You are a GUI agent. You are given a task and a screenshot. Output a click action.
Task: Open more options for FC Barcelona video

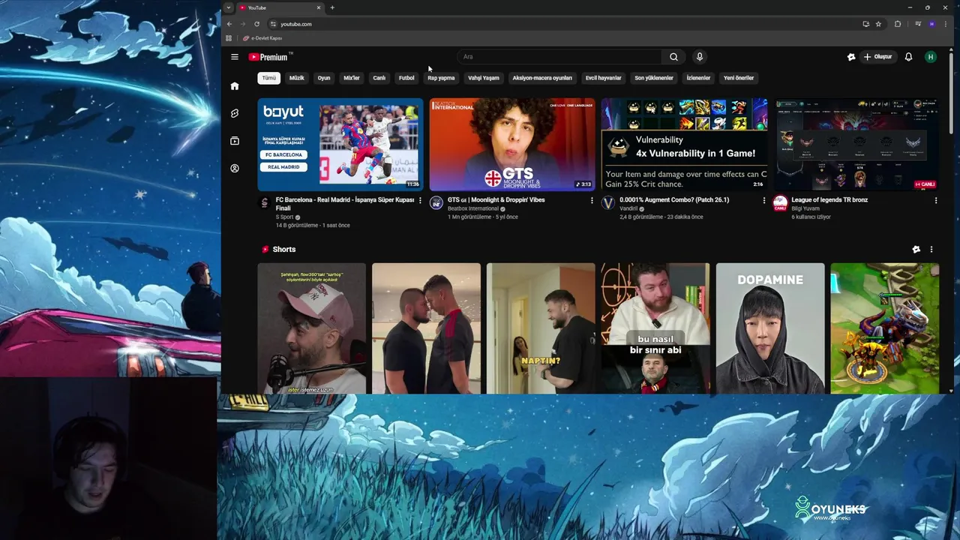[420, 200]
